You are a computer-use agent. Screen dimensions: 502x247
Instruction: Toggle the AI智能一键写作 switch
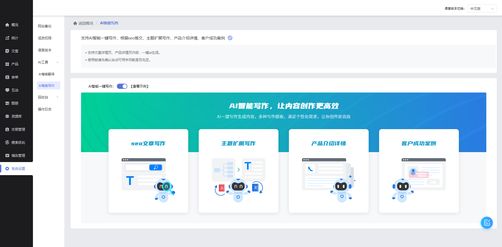[x=122, y=86]
